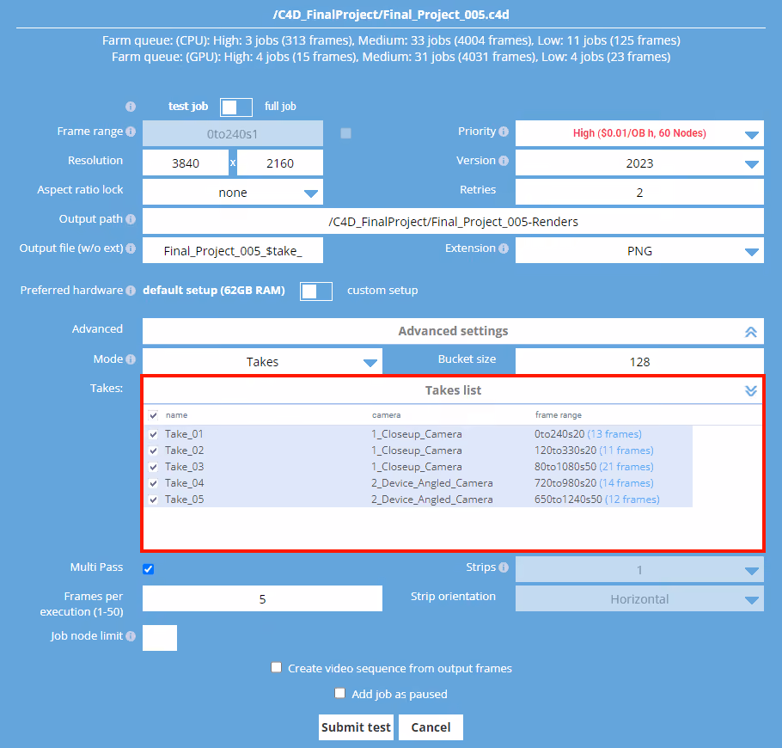Click frame range 650to1240s50 for Take_05
This screenshot has width=782, height=748.
568,500
